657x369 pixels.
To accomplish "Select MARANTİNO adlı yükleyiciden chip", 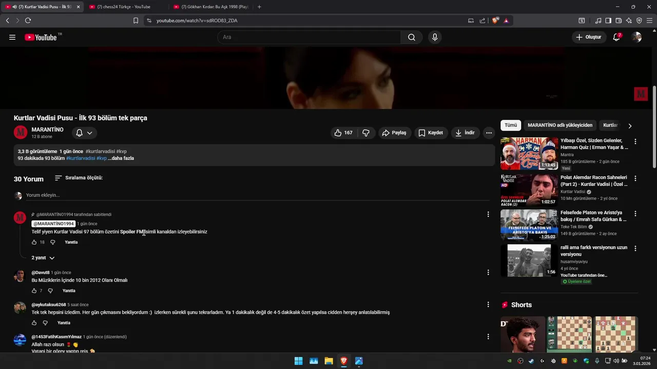I will pyautogui.click(x=560, y=125).
